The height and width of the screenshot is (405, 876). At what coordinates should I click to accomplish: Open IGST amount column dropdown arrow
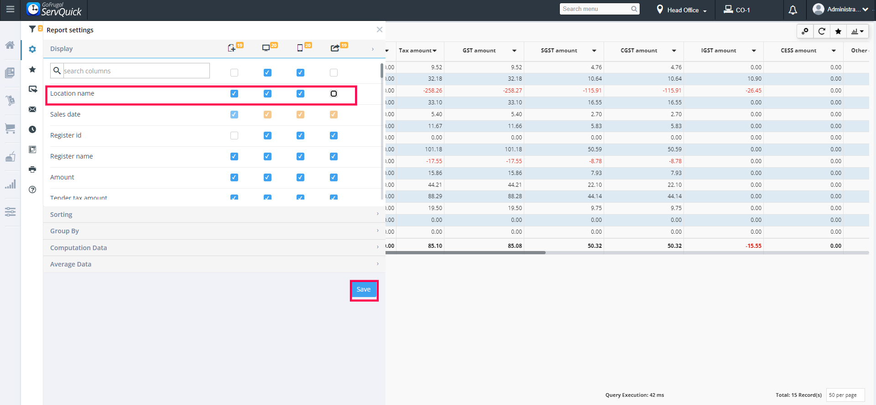click(x=754, y=51)
